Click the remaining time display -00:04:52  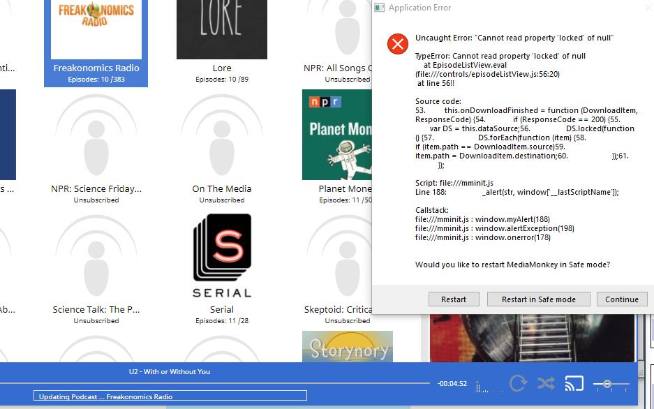(x=452, y=383)
